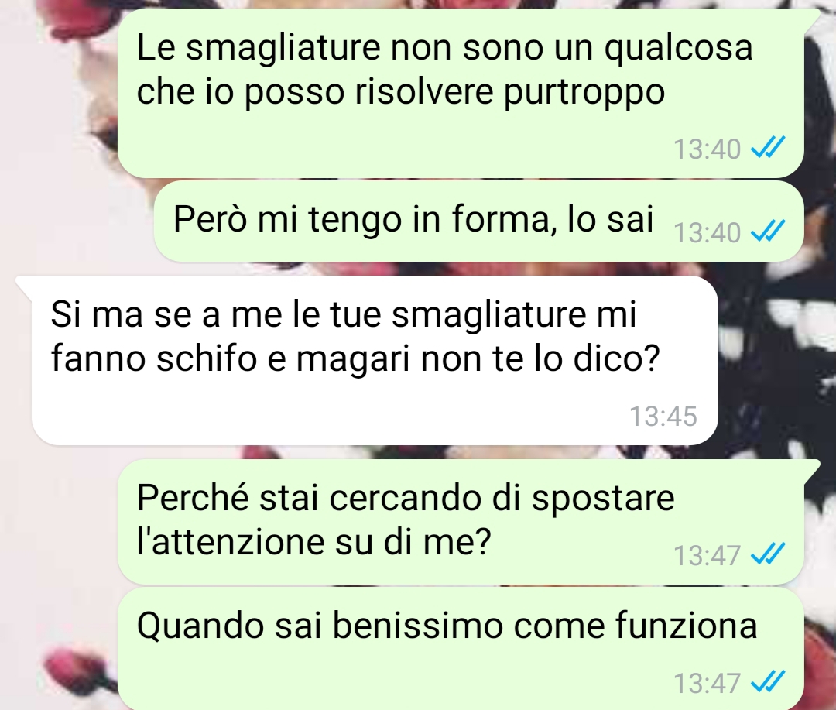Tap the tail of the white received bubble
The width and height of the screenshot is (836, 710).
point(24,284)
